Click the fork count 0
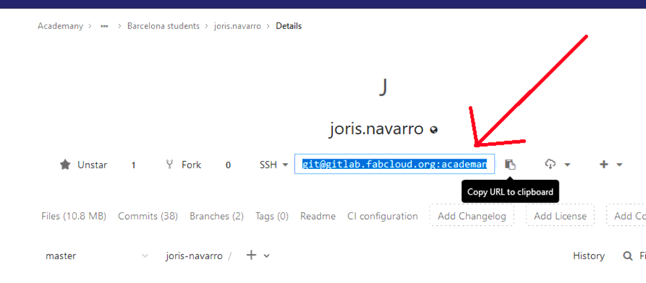646x283 pixels. tap(228, 166)
